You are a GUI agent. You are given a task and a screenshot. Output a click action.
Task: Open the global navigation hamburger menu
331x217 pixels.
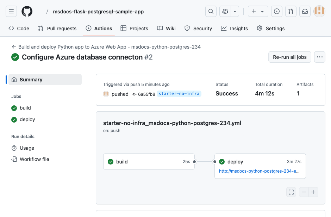pos(11,11)
